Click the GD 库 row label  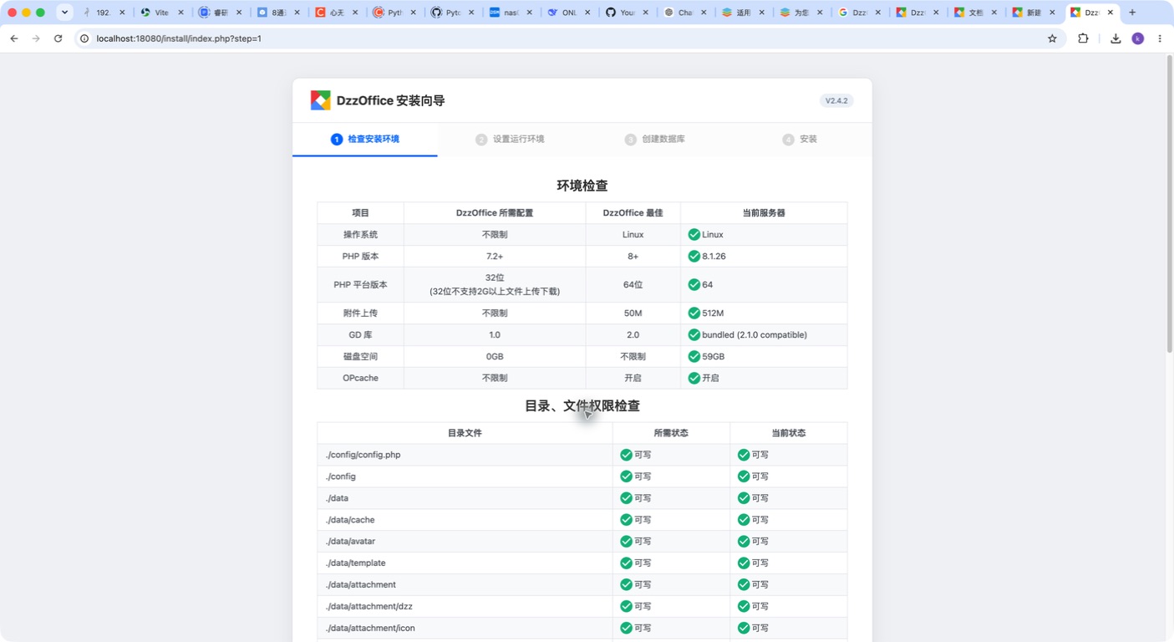click(360, 335)
